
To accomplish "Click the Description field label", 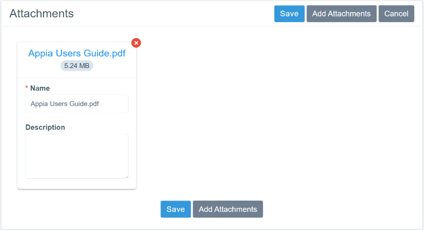I will pos(45,127).
